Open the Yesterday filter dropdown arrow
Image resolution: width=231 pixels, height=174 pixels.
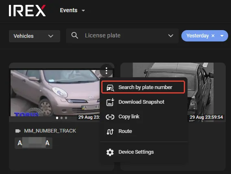(x=222, y=36)
